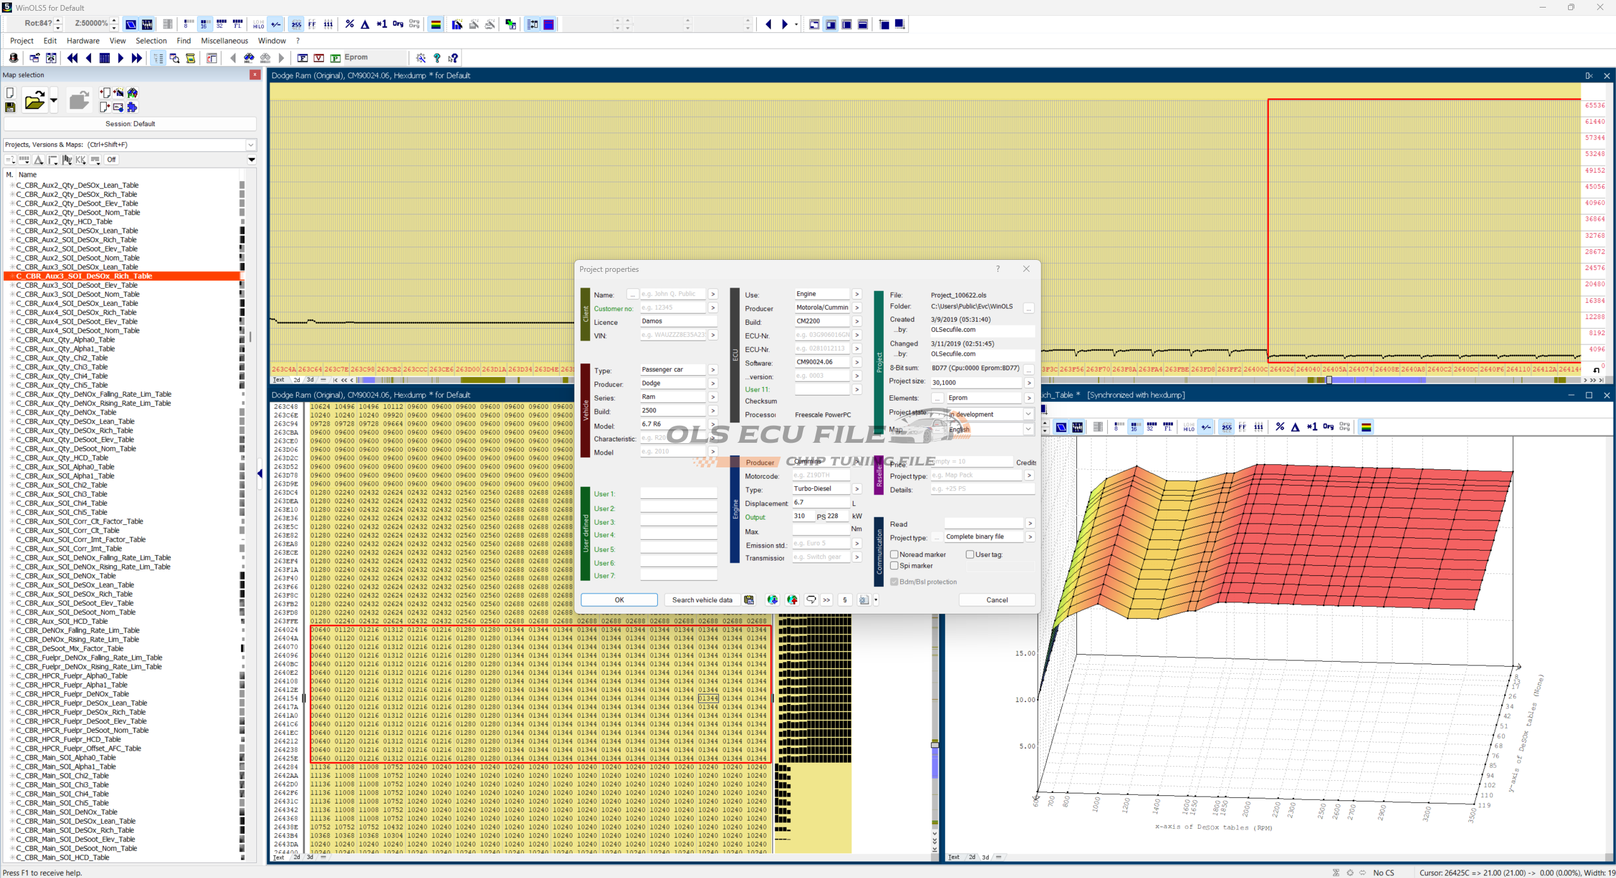Click the Search vehicle data button
Screen dimensions: 1616x878
pos(701,600)
